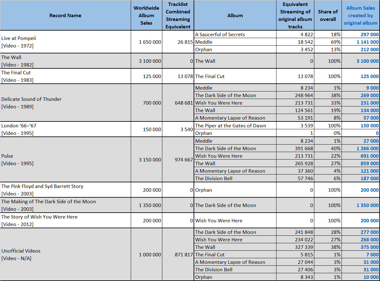Click the 125 000 worldwide sales cell
This screenshot has height=281, width=380.
(x=146, y=76)
